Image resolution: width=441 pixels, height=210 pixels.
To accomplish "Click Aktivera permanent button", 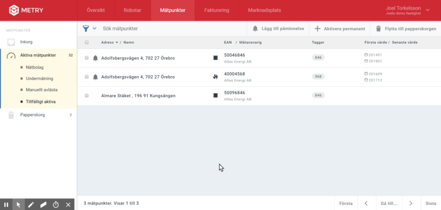I will [340, 29].
